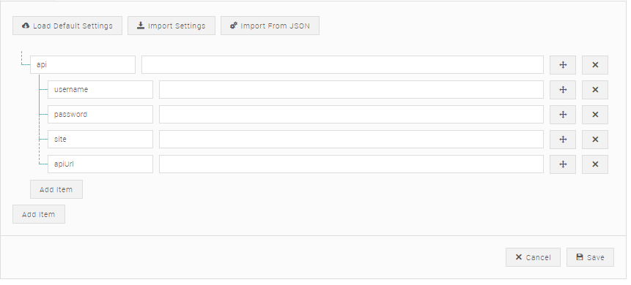Select the password key name field
Viewport: 631px width, 285px height.
(x=100, y=115)
